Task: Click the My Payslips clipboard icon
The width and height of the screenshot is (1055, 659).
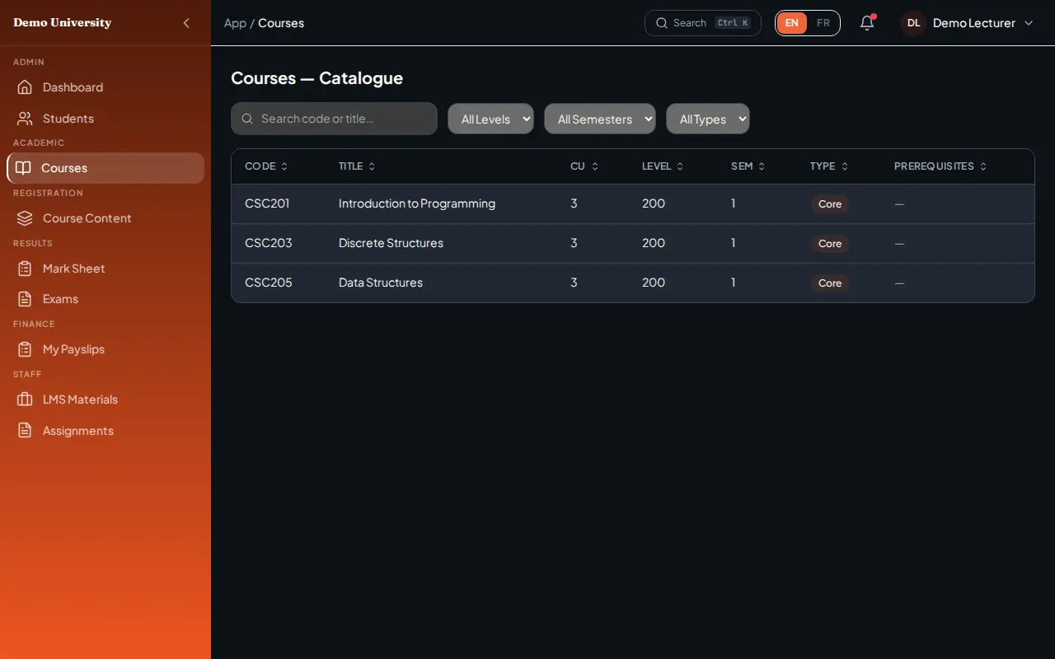Action: (x=25, y=349)
